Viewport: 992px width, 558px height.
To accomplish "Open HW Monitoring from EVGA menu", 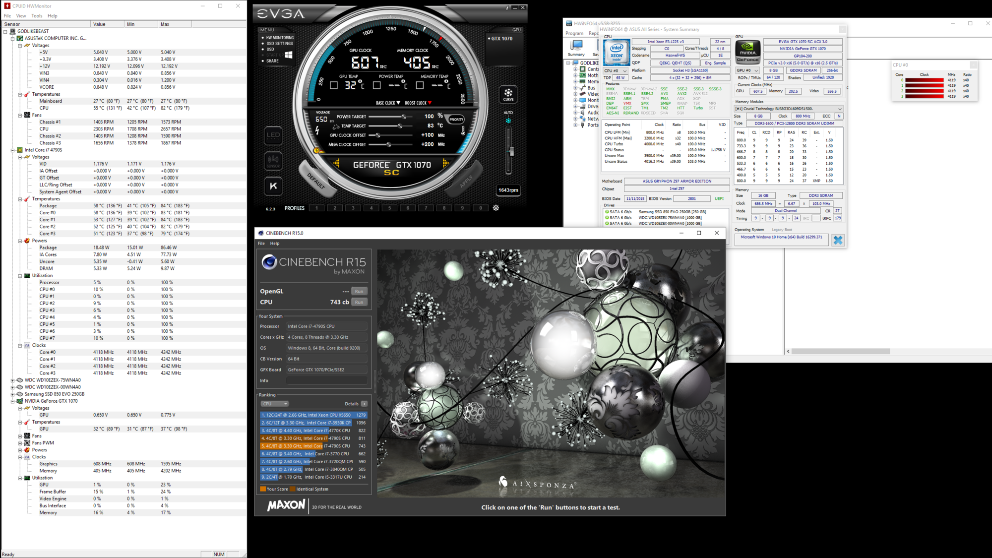I will point(277,38).
